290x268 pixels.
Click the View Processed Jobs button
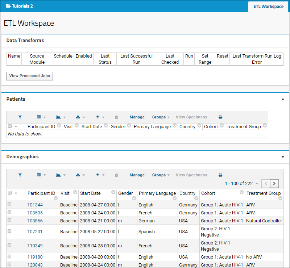click(29, 76)
